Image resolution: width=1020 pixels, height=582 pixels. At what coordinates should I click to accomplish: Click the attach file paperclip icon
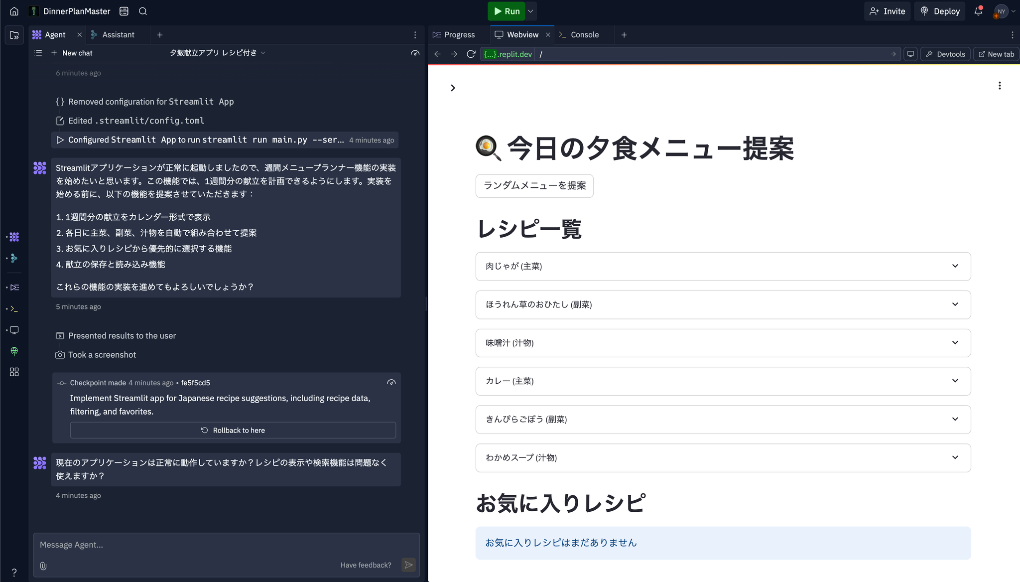coord(43,566)
